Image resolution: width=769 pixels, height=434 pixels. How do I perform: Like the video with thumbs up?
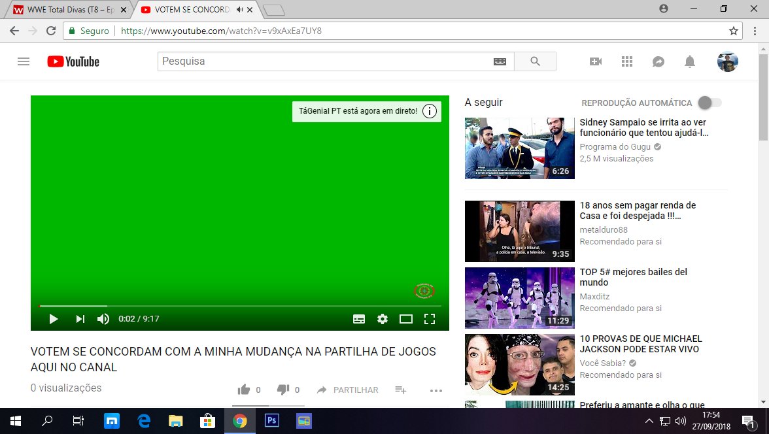(244, 390)
